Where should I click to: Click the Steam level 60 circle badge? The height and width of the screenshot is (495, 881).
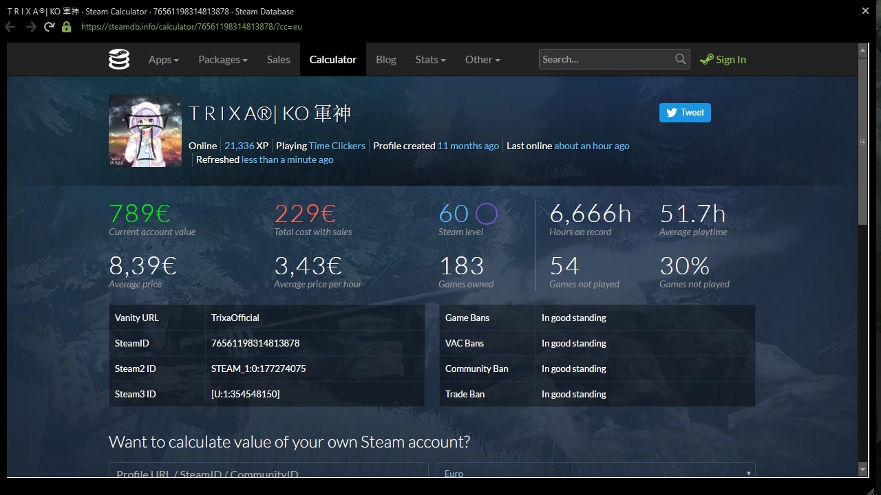click(487, 214)
